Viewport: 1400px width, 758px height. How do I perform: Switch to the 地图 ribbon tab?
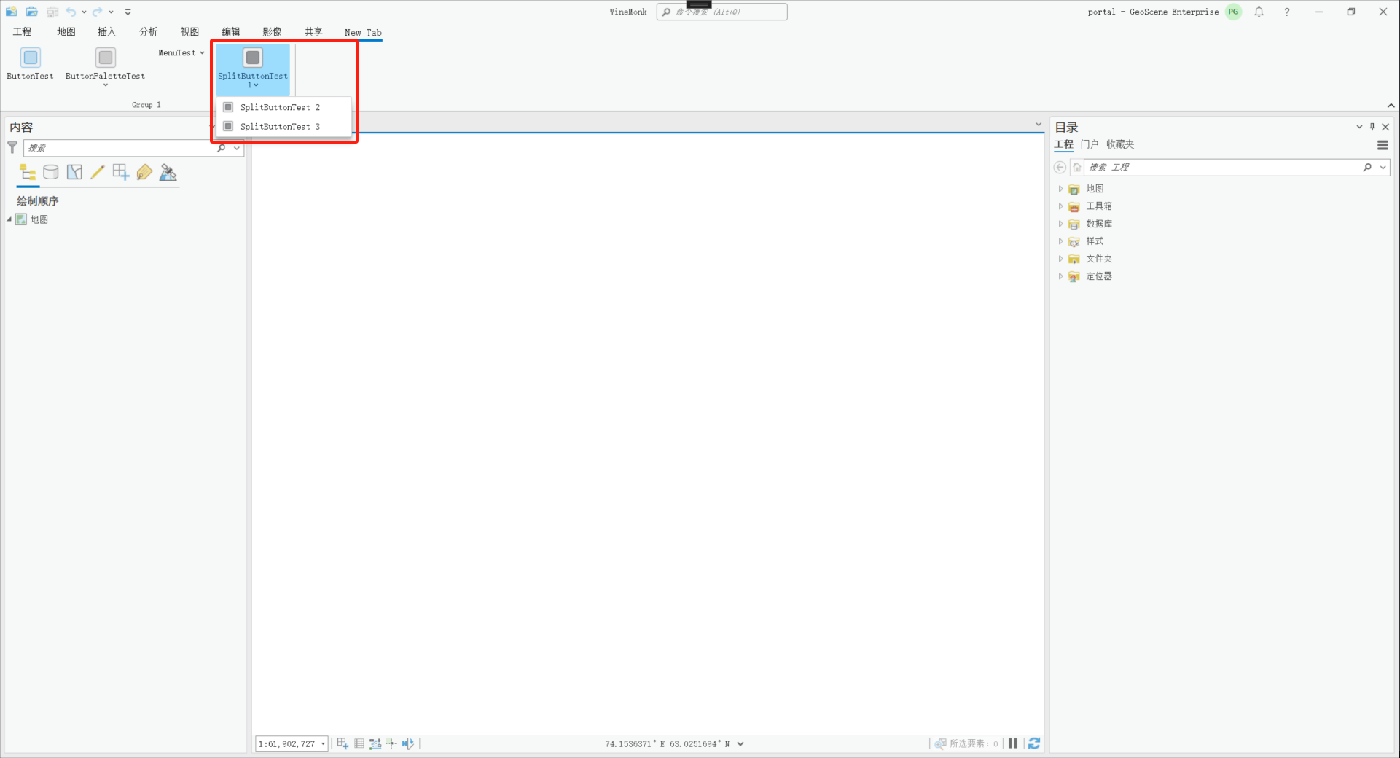pos(66,32)
